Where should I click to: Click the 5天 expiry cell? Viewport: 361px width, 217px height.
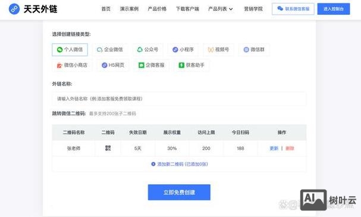click(x=137, y=148)
